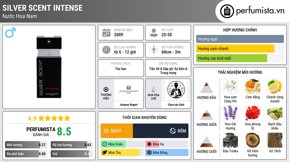Click the Hương cuối pyramid icon
The image size is (289, 162).
207,142
